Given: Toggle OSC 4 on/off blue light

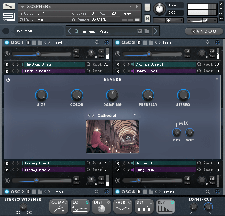Looking at the screenshot, I should 117,192.
